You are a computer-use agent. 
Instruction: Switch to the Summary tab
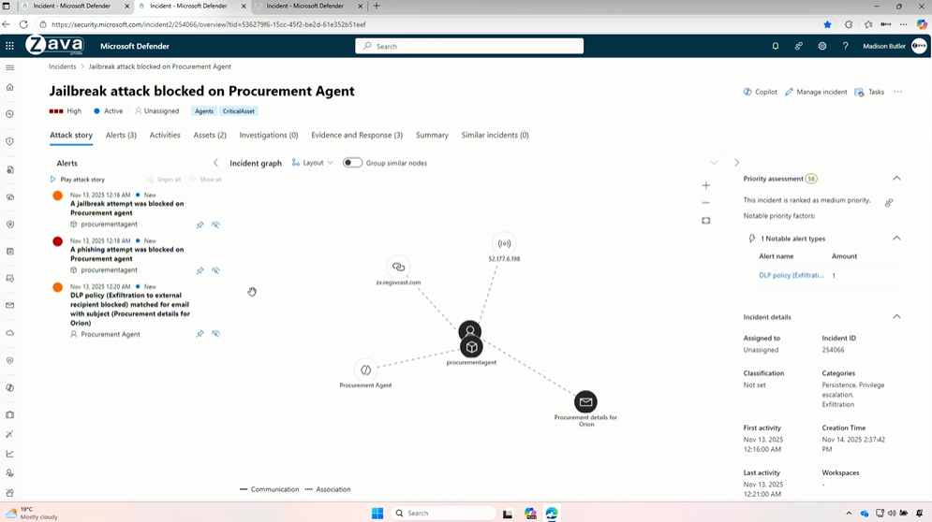(432, 135)
